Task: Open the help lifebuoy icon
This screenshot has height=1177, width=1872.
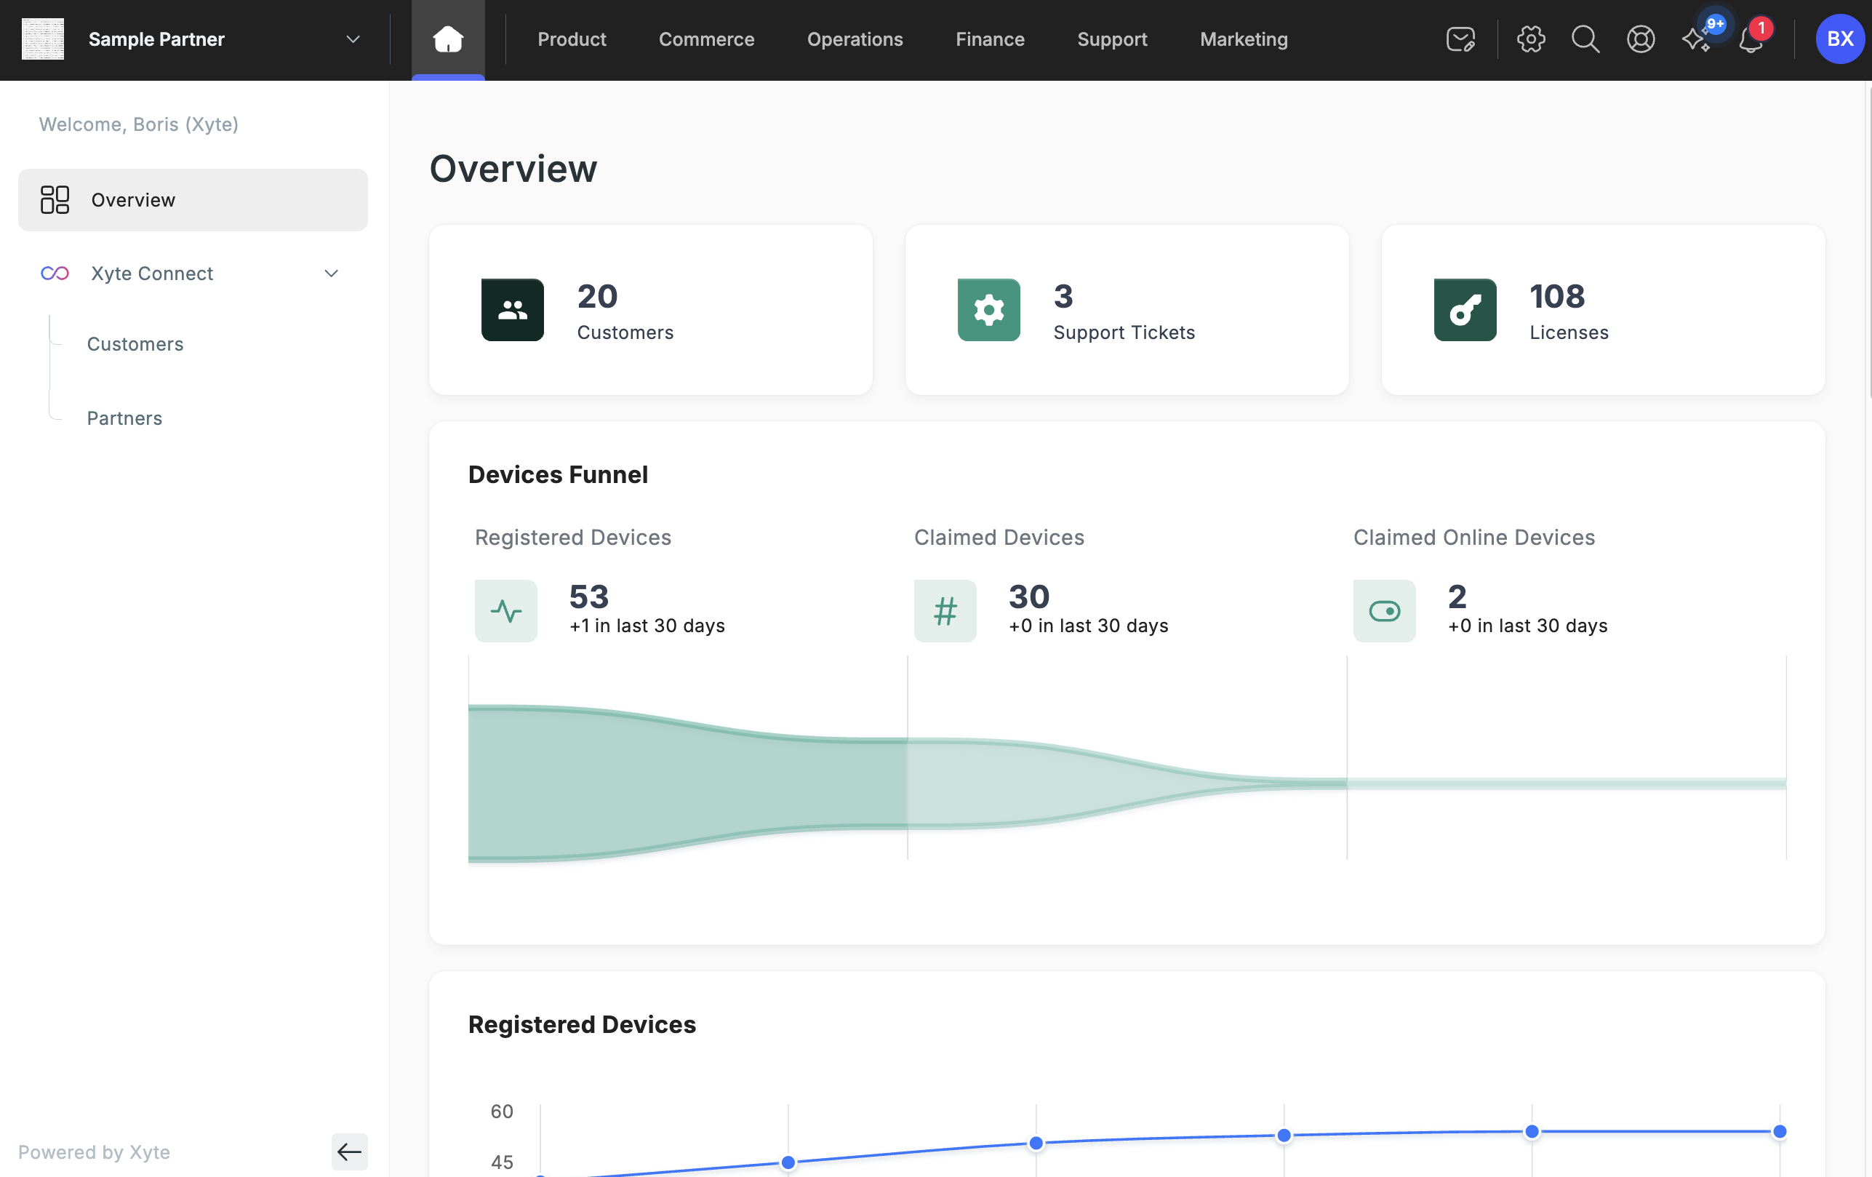Action: pos(1640,39)
